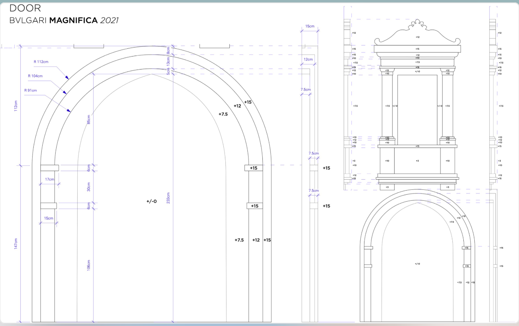Select the BVLGARI MAGNIFICA 2021 subtitle
The height and width of the screenshot is (326, 519).
tap(64, 20)
